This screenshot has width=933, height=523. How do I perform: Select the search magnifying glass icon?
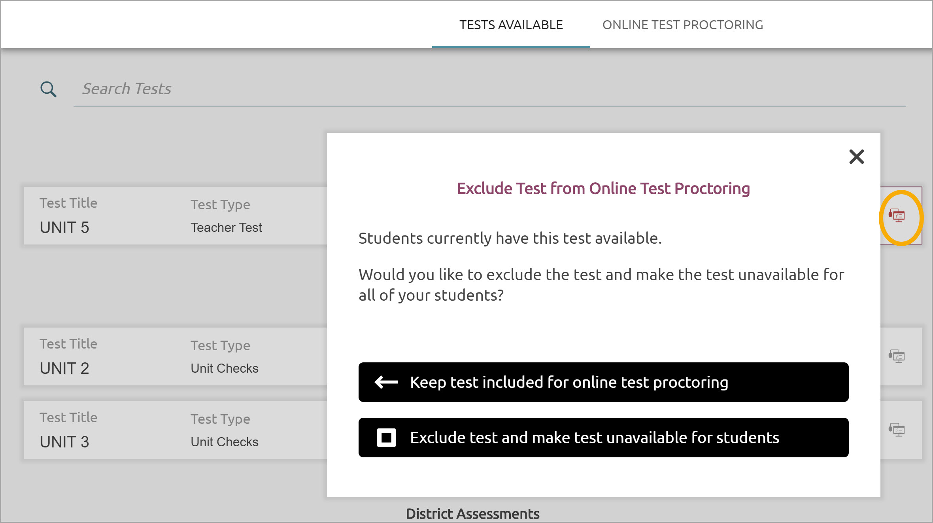click(x=48, y=89)
